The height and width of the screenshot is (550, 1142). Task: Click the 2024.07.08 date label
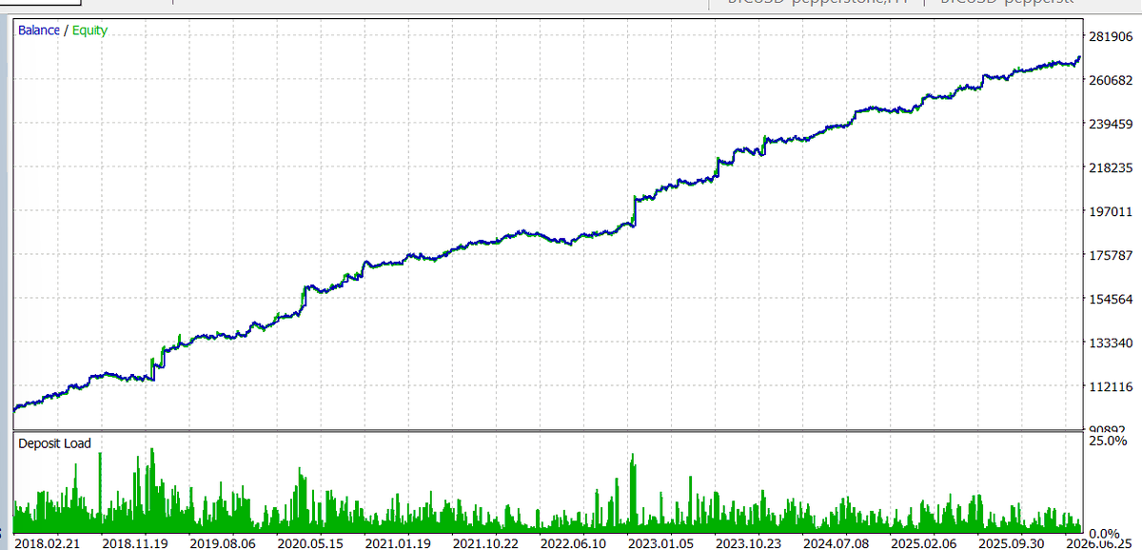click(x=836, y=542)
